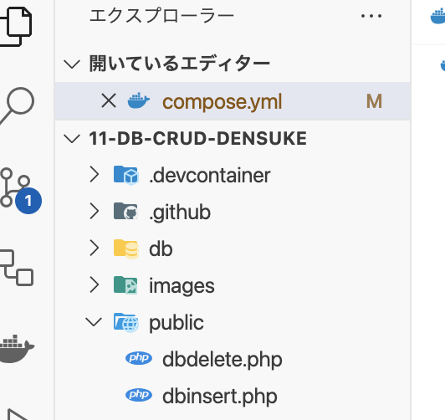
Task: Click the Docker icon beside compose.yml
Action: click(139, 100)
